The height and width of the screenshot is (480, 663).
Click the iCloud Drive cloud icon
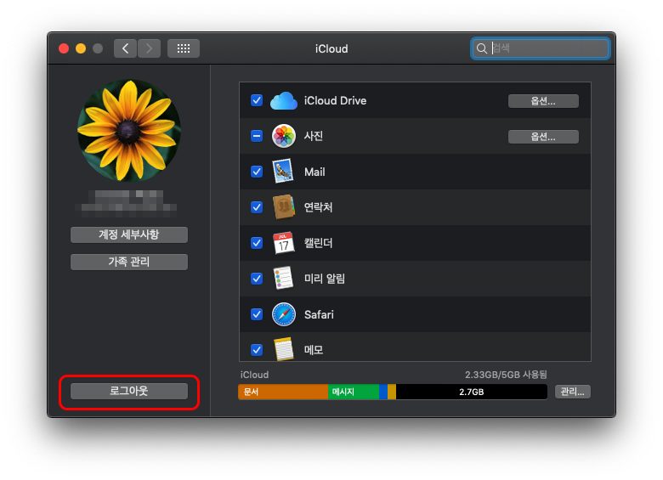pyautogui.click(x=283, y=101)
